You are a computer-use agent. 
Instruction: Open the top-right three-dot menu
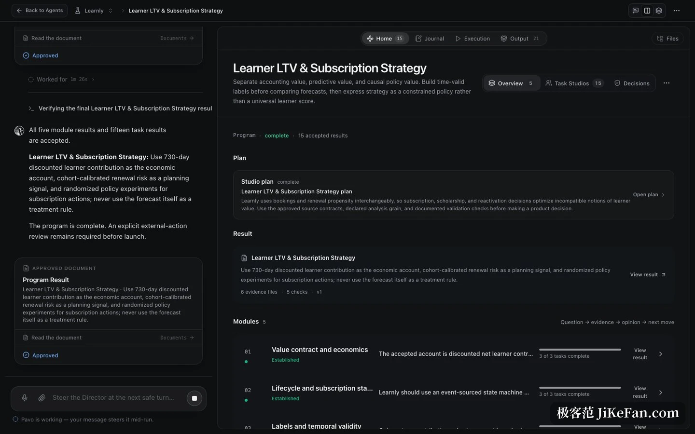pos(677,11)
